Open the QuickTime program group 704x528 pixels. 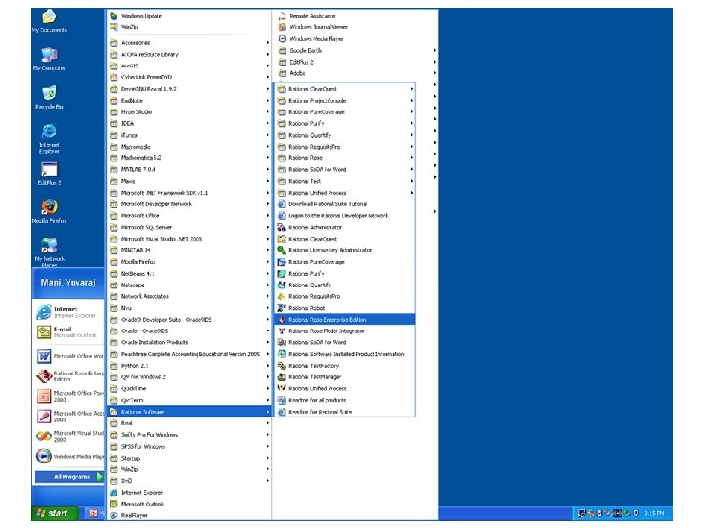[x=189, y=389]
